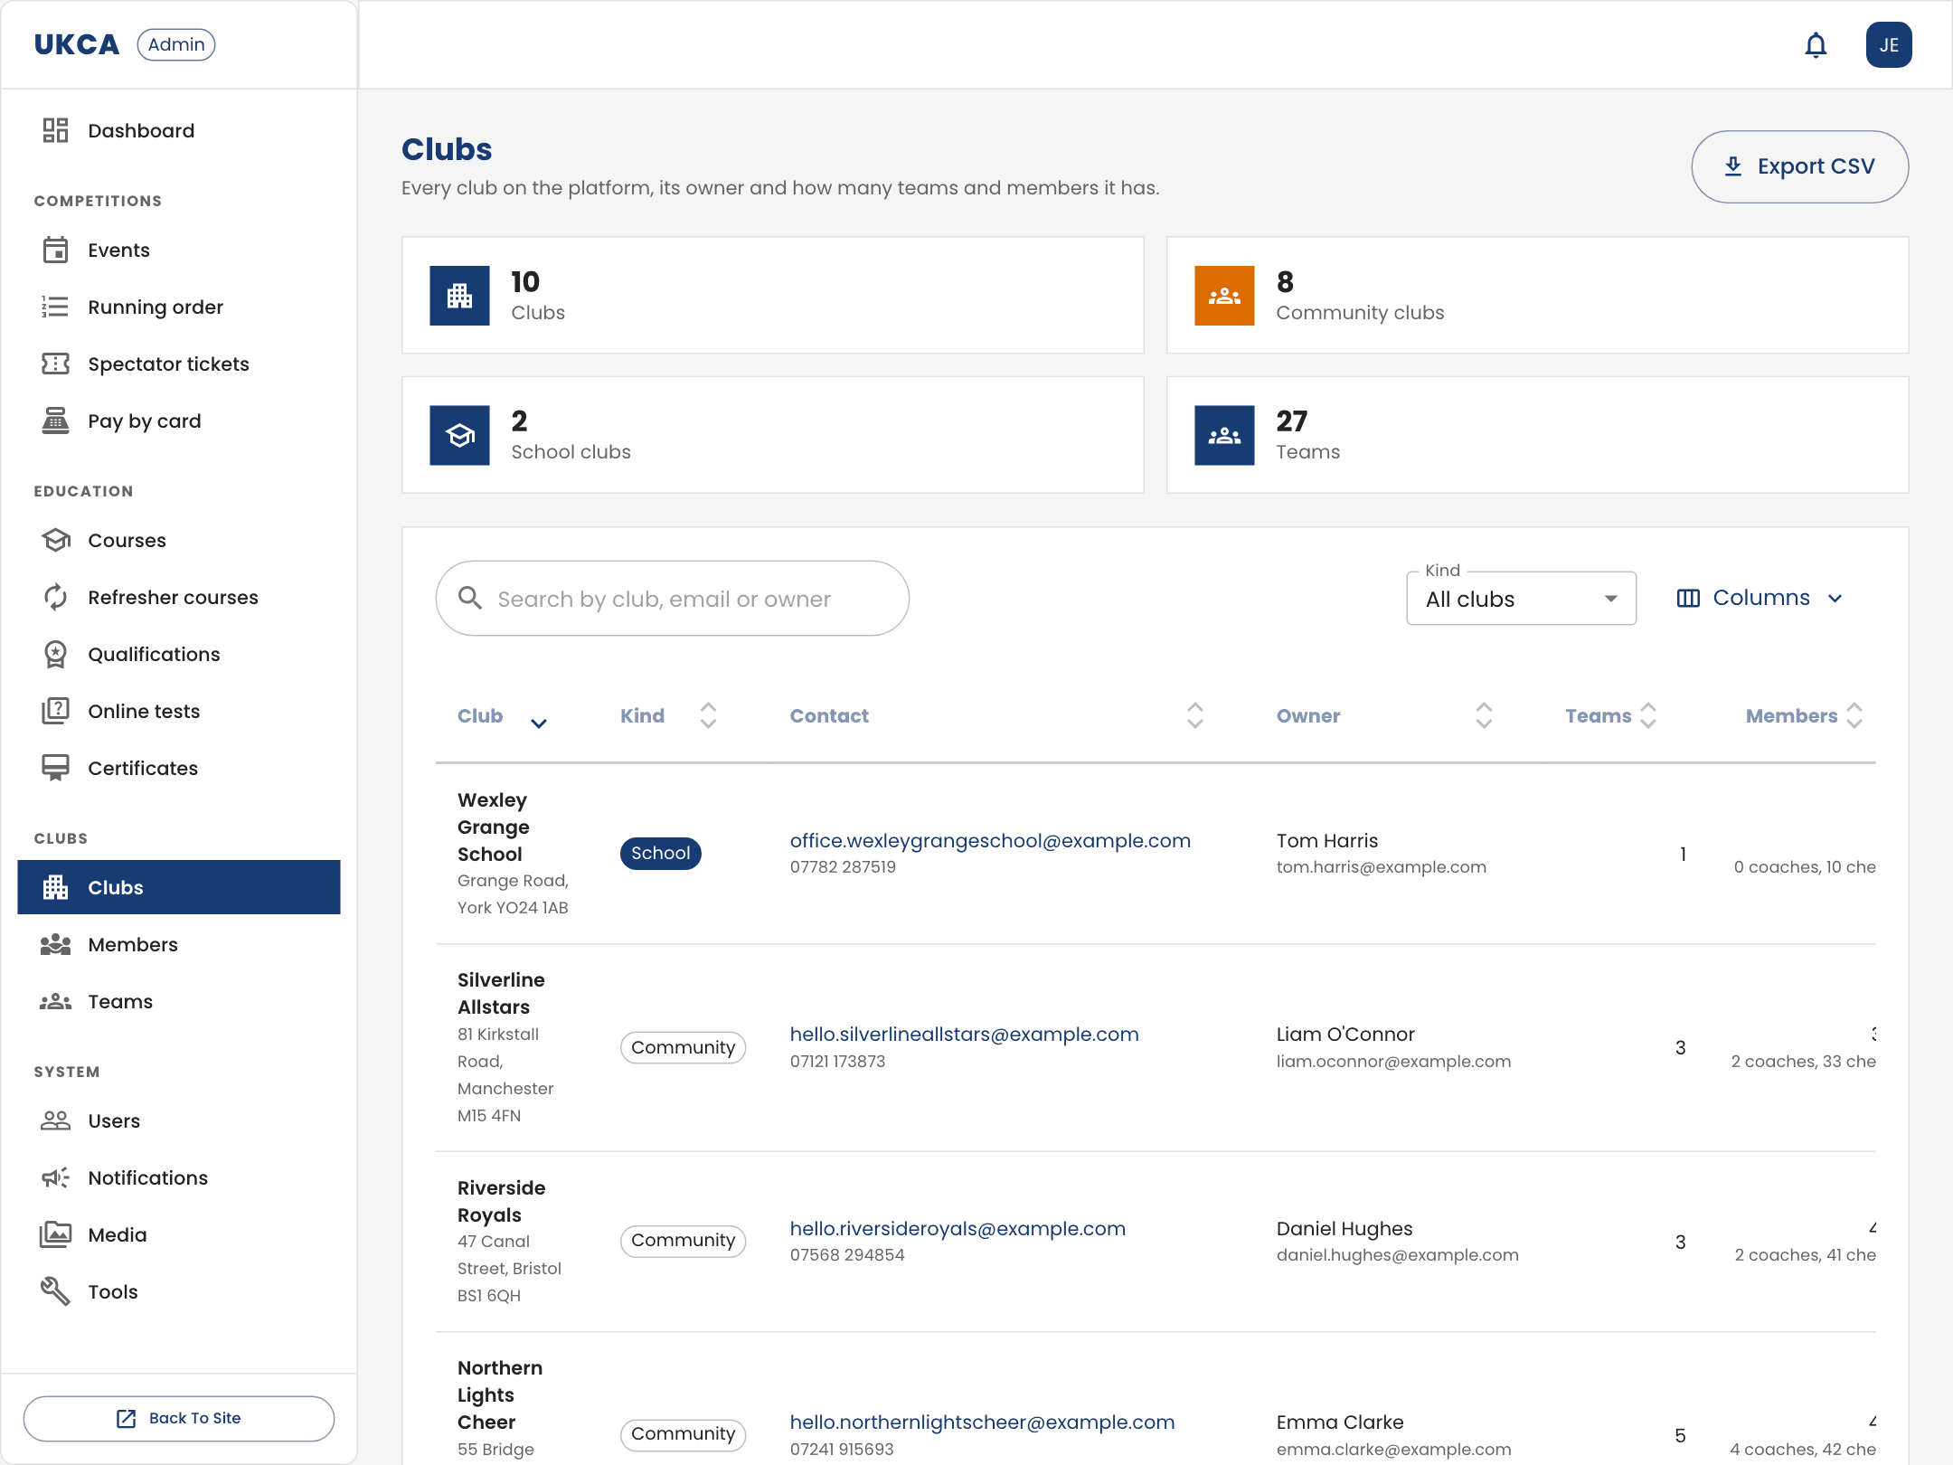Click the Dashboard grid icon
The image size is (1953, 1465).
click(x=55, y=130)
